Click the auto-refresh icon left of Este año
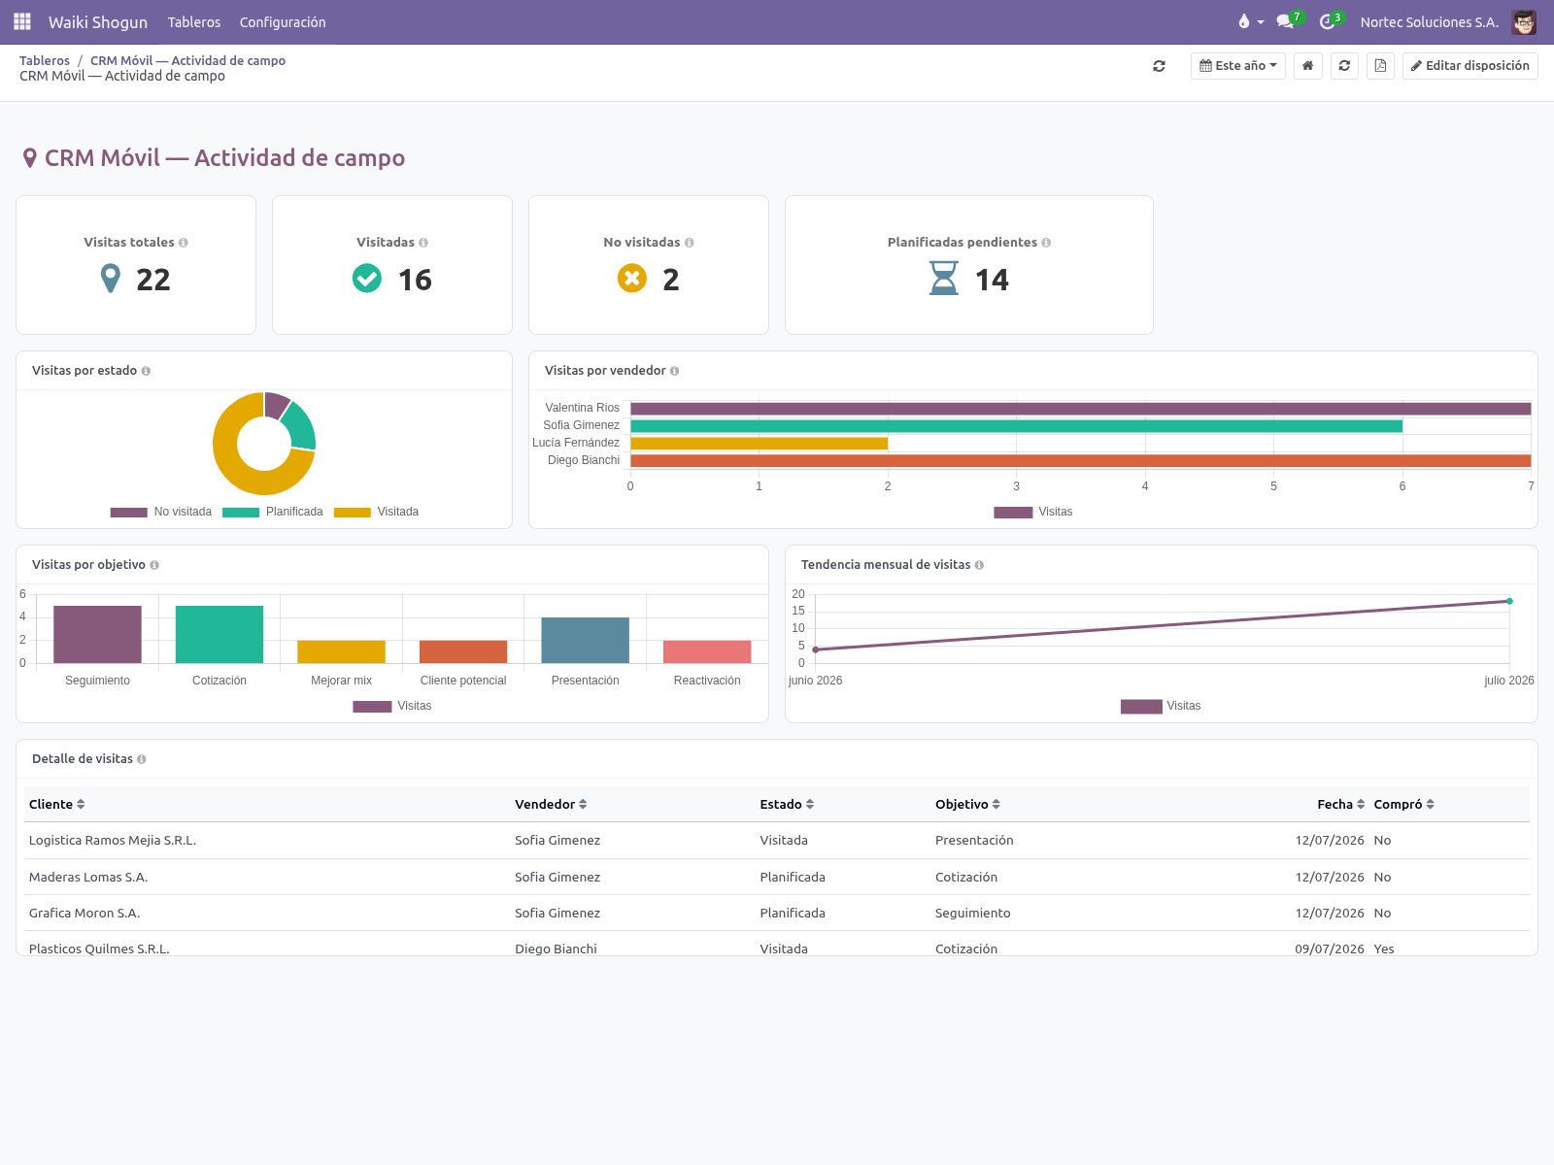1554x1165 pixels. pos(1159,66)
